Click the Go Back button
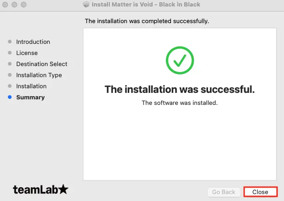The height and width of the screenshot is (201, 284). pyautogui.click(x=224, y=192)
